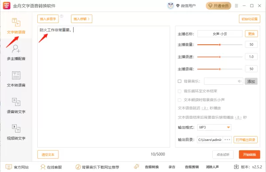266x172 pixels.
Task: Click the user avatar icon
Action: tap(171, 6)
